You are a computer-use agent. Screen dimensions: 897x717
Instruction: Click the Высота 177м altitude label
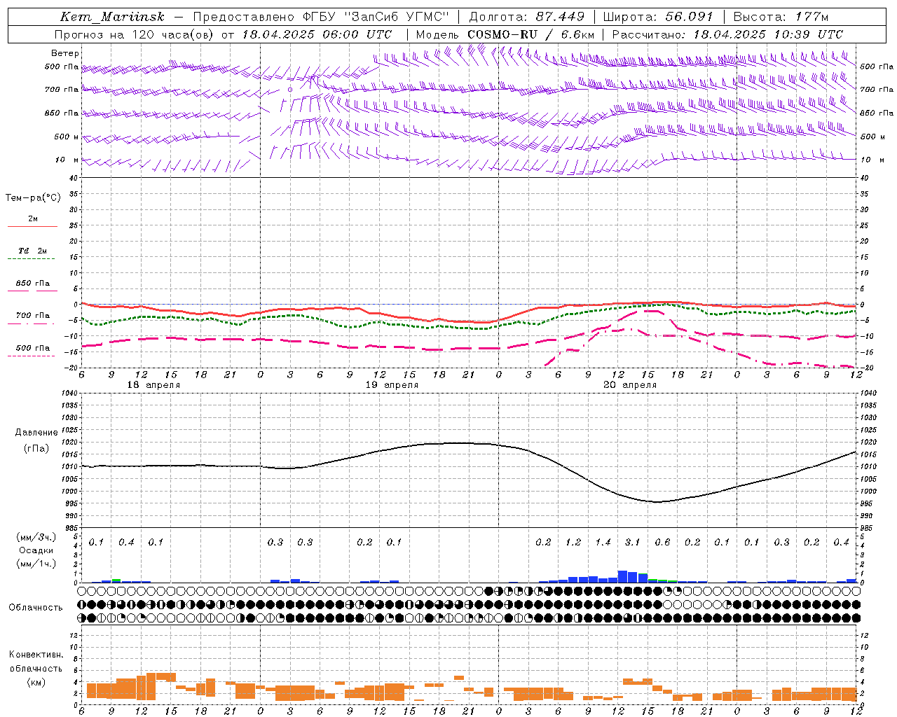781,17
